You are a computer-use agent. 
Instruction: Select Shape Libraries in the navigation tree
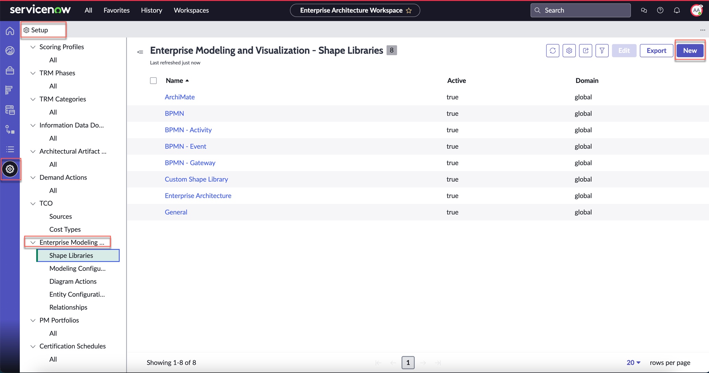[78, 255]
